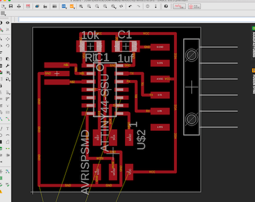The width and height of the screenshot is (255, 202).
Task: Zoom out of the board
Action: (x=97, y=7)
